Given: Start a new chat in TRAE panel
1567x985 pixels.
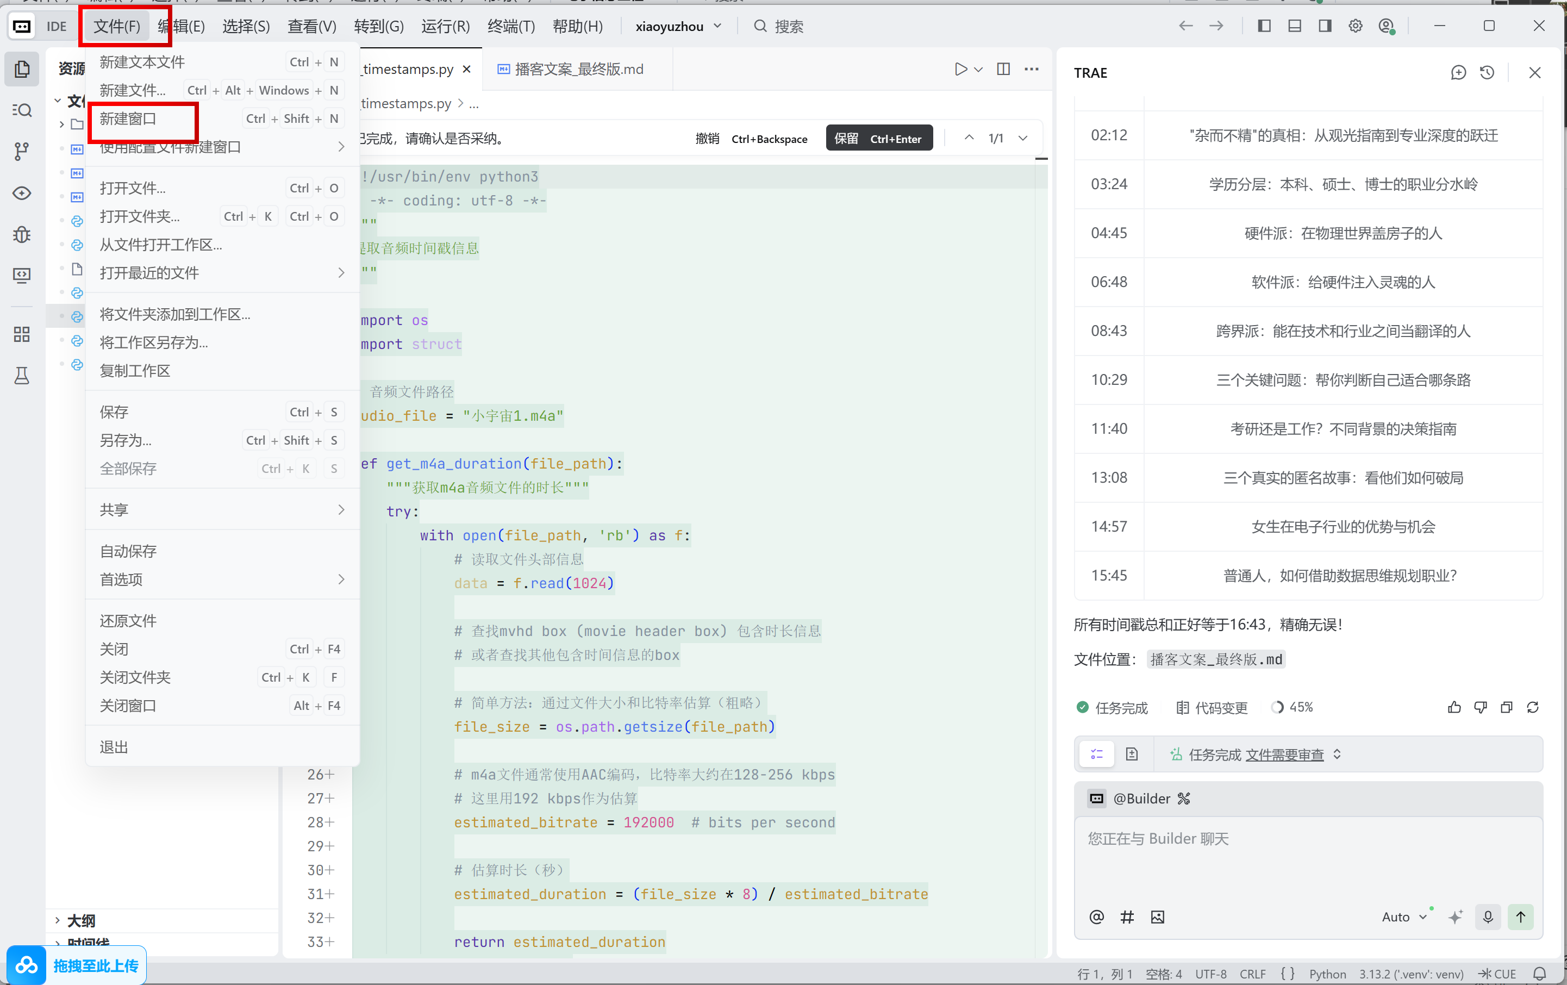Looking at the screenshot, I should 1458,73.
